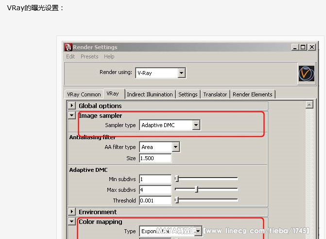Click the Size input field
This screenshot has width=326, height=239.
[155, 158]
